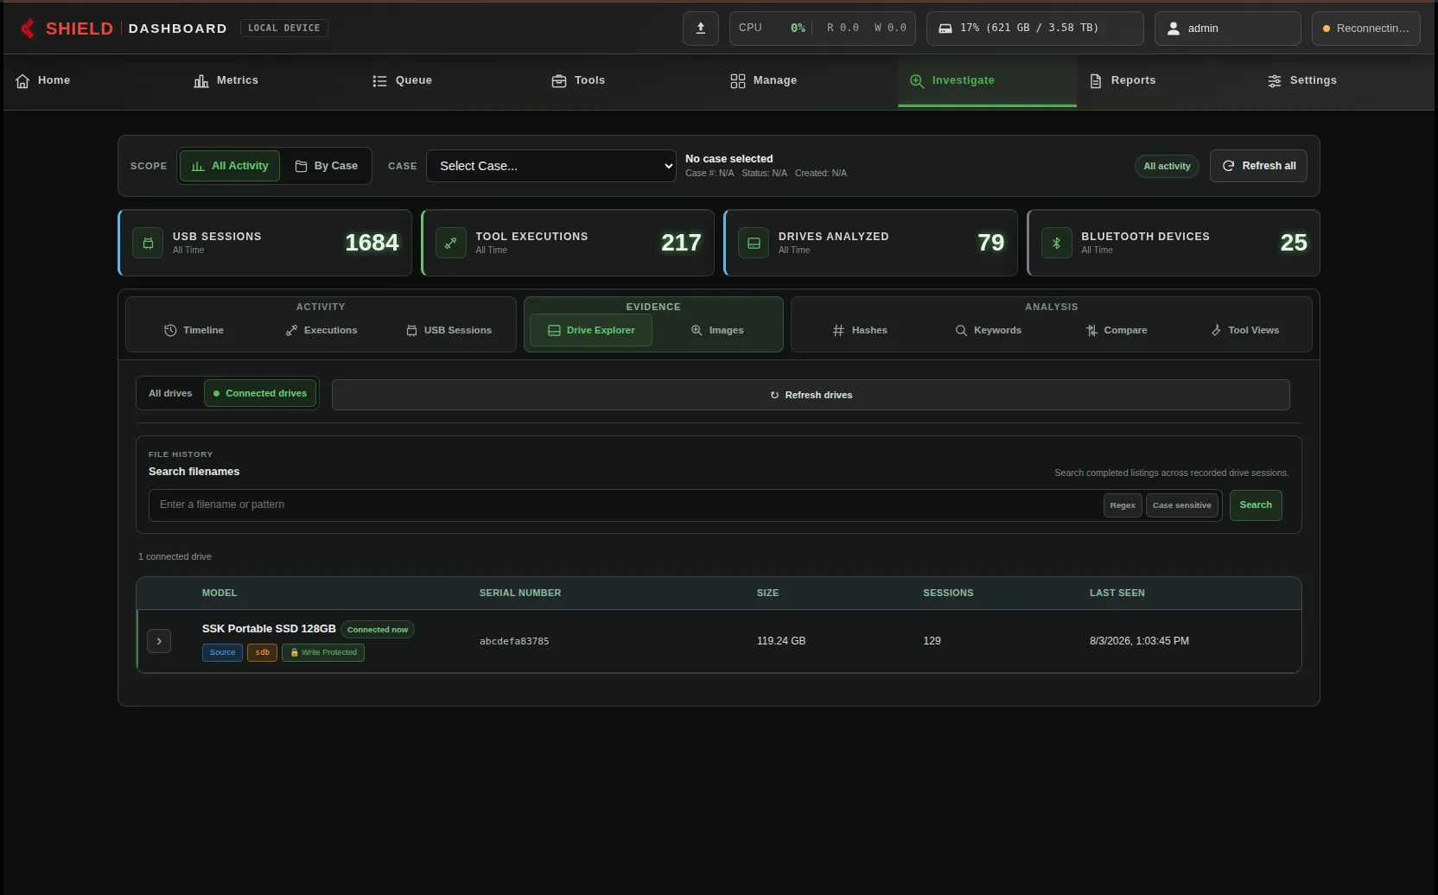This screenshot has height=895, width=1438.
Task: Open the Keywords analysis tab
Action: coord(988,330)
